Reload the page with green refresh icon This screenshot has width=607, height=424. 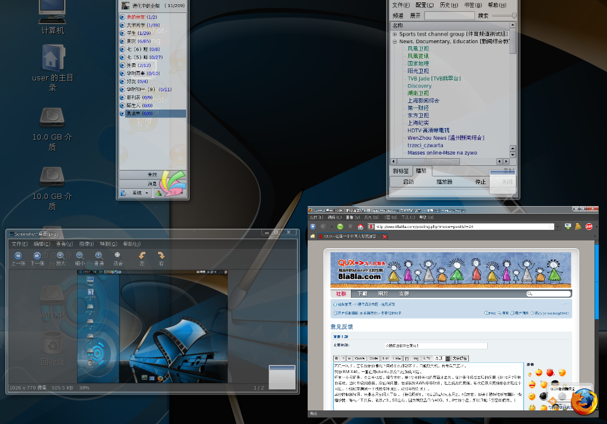click(340, 227)
